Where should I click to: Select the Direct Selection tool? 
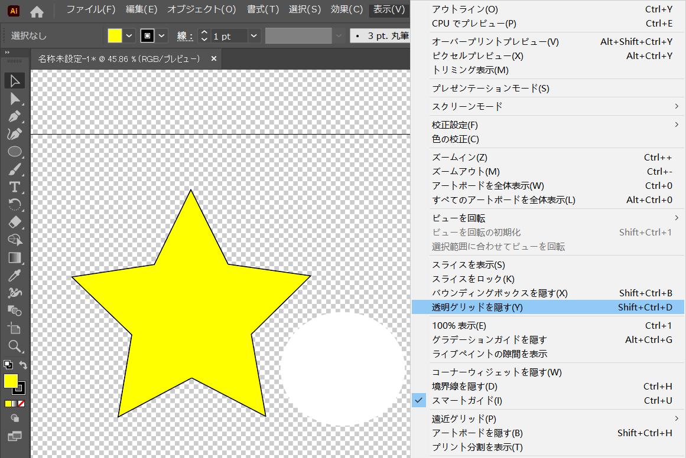coord(15,99)
